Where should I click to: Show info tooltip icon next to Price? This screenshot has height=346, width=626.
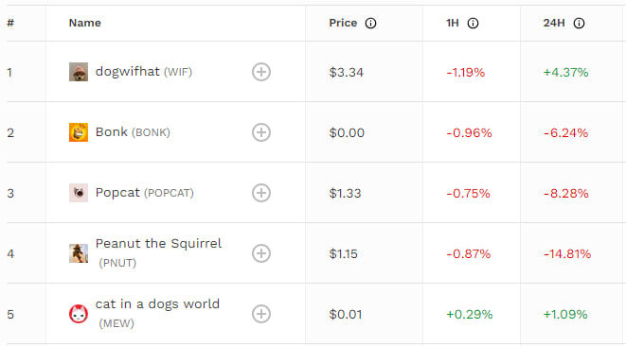[x=370, y=23]
